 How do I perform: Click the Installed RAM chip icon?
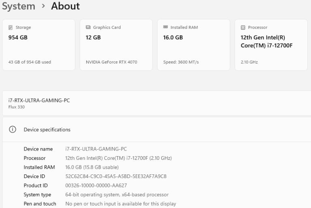point(165,28)
